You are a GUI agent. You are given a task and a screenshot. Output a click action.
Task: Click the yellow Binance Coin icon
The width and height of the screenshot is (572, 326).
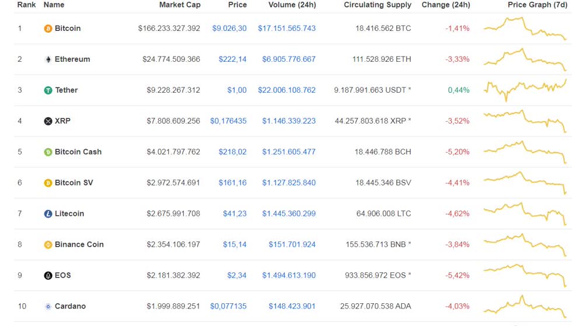click(x=48, y=245)
